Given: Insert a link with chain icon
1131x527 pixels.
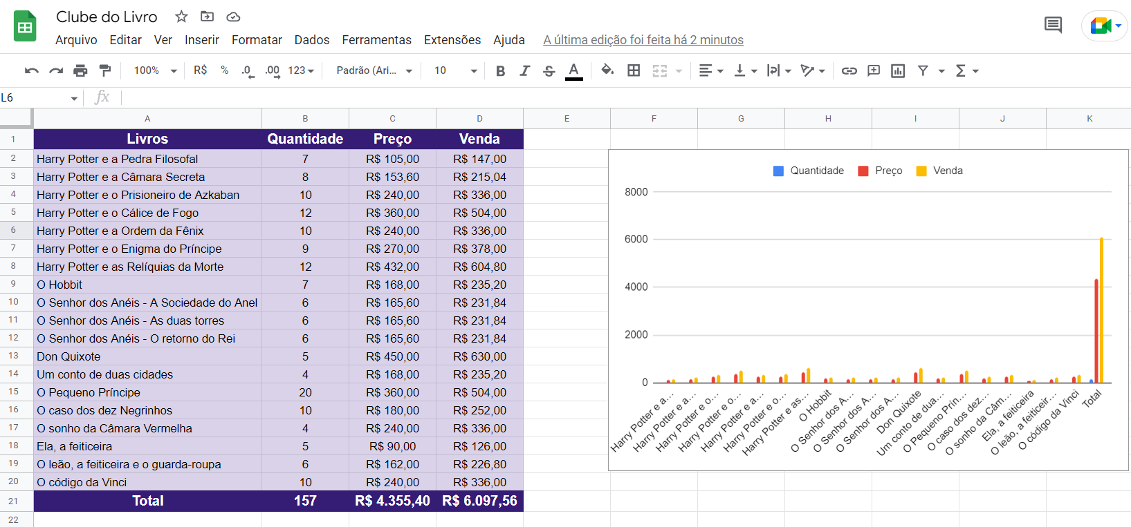Looking at the screenshot, I should pos(849,70).
